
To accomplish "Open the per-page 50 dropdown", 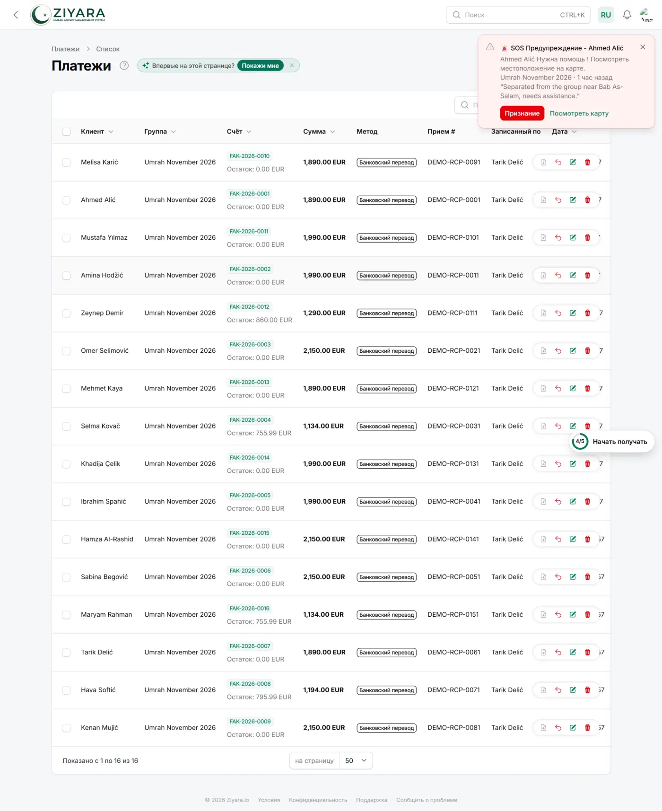I will (x=356, y=760).
